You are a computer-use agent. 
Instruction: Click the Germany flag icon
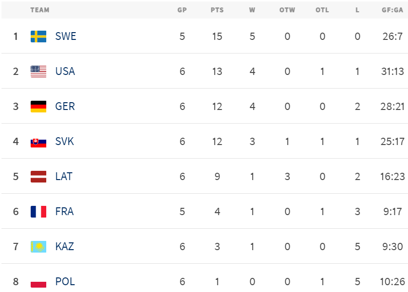coord(38,107)
